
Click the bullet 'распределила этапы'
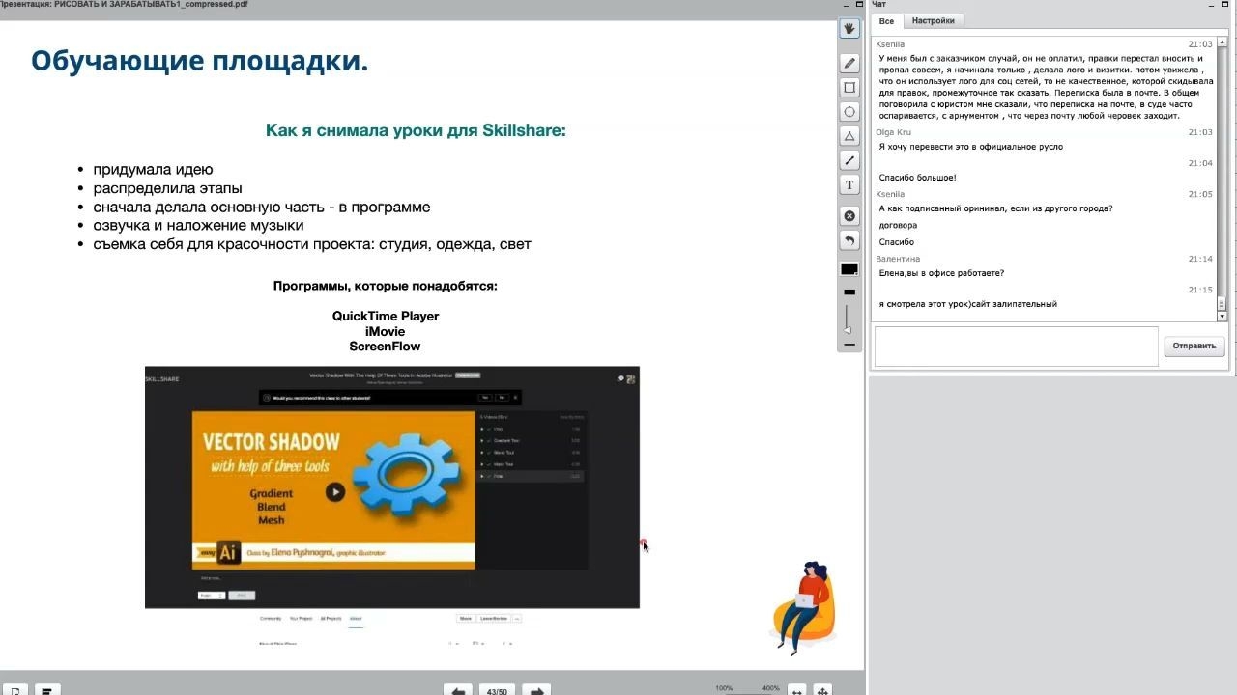click(x=167, y=188)
